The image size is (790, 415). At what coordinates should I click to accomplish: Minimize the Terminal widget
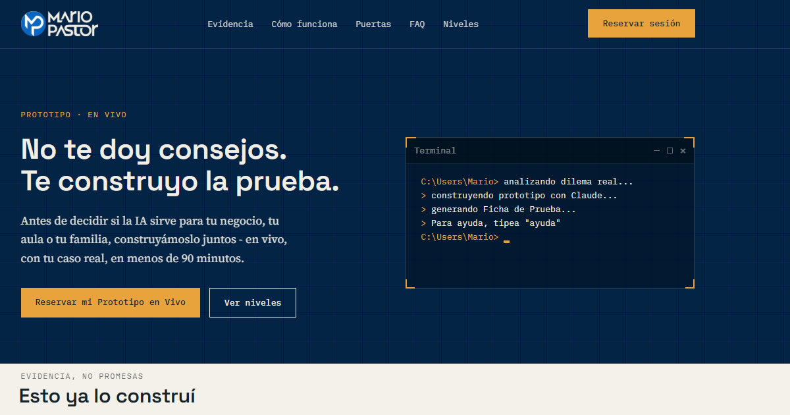click(656, 151)
